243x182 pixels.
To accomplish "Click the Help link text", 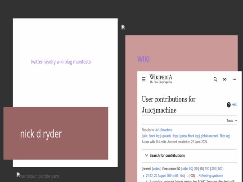I will click(x=234, y=105).
